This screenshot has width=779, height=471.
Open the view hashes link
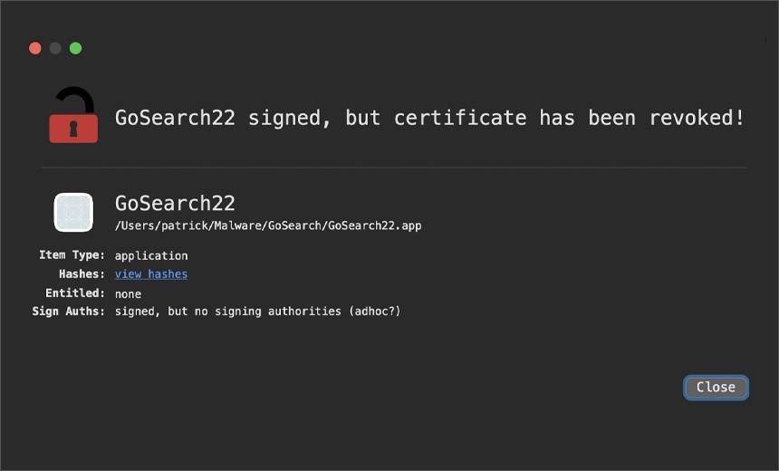click(151, 274)
